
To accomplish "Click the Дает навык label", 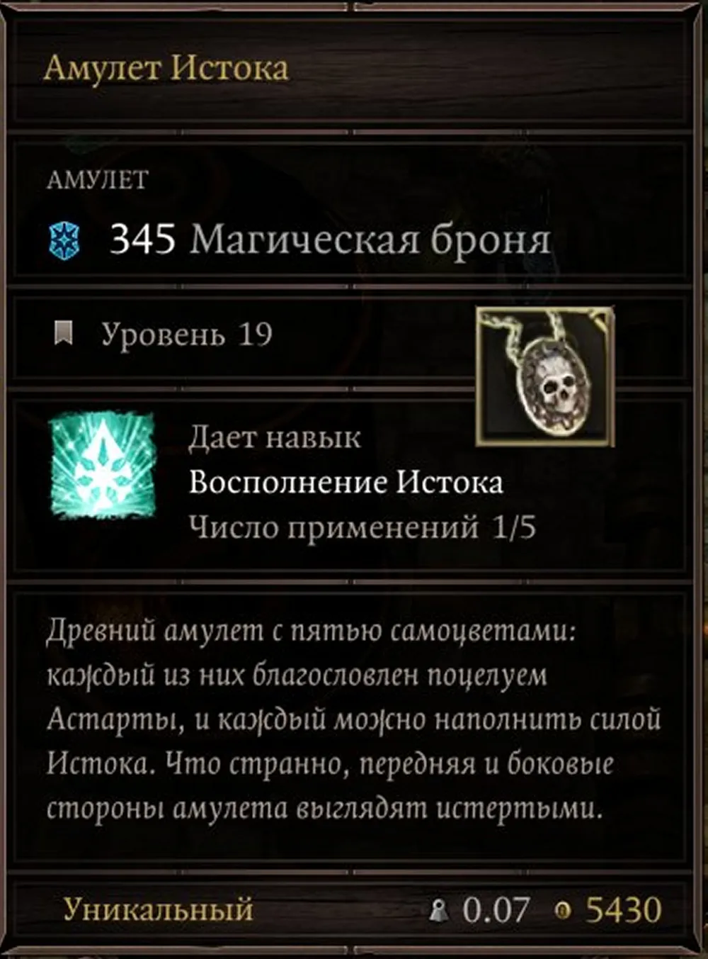I will (x=275, y=437).
